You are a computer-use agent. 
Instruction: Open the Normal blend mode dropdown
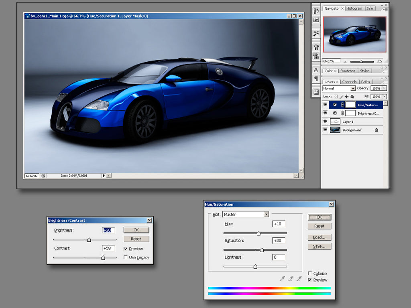[x=353, y=88]
